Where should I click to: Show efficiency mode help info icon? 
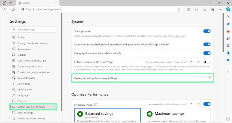[96, 105]
